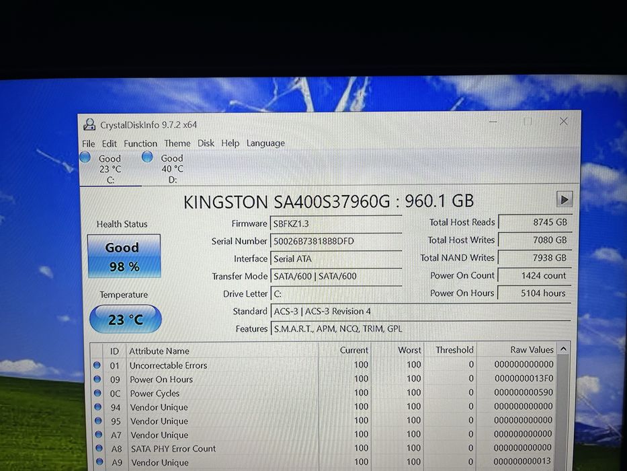Click the Interface field Serial ATA
The image size is (627, 471).
coord(336,259)
